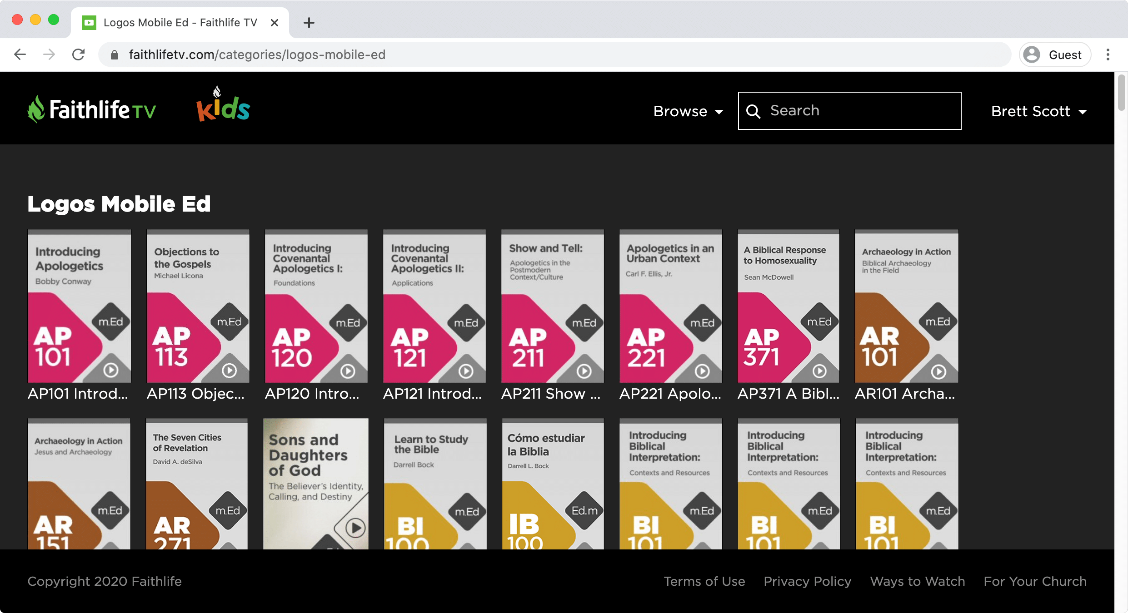The width and height of the screenshot is (1128, 613).
Task: Click play icon on AP101 cover
Action: point(111,371)
